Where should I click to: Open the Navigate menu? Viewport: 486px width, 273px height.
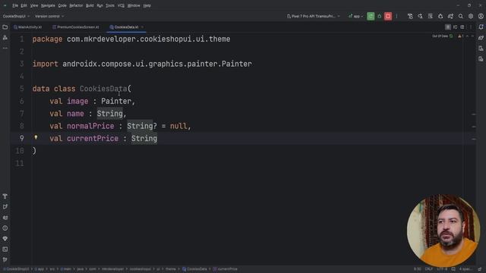(x=48, y=5)
